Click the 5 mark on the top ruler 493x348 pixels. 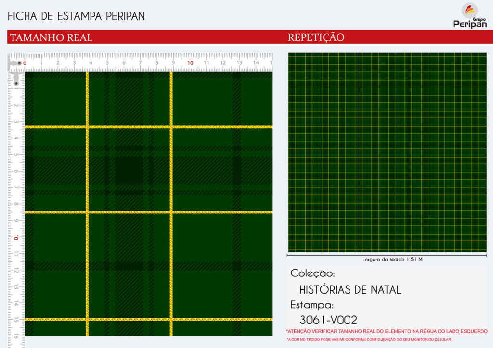[107, 63]
